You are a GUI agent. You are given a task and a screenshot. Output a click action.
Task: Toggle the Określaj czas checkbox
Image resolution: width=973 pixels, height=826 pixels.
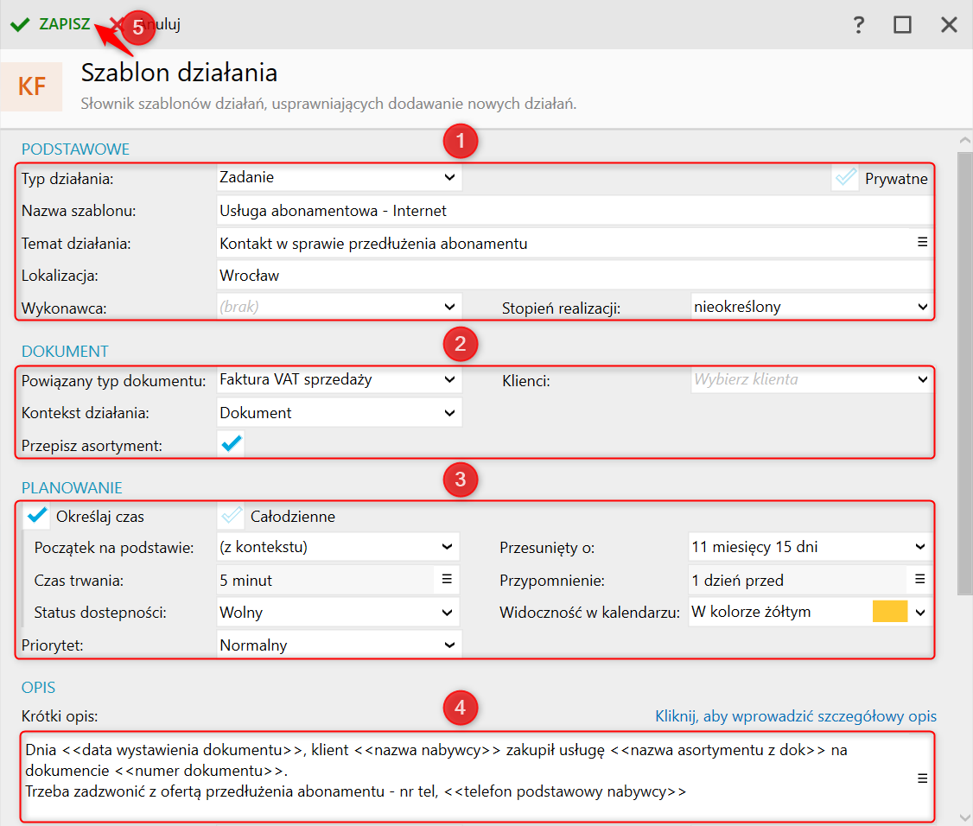coord(36,516)
